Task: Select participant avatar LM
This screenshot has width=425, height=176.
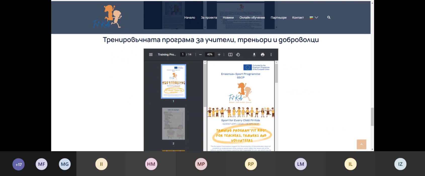Action: [x=301, y=164]
